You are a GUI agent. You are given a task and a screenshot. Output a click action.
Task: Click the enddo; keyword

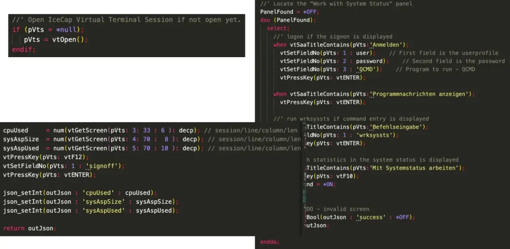pyautogui.click(x=269, y=242)
